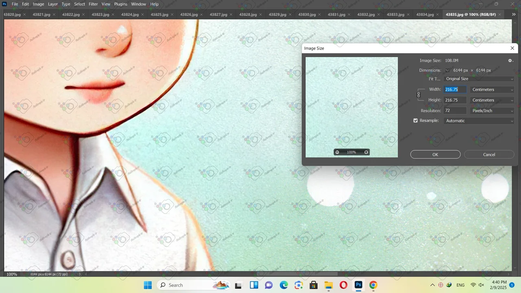This screenshot has height=293, width=521.
Task: Toggle the constrain proportions link icon
Action: click(418, 95)
